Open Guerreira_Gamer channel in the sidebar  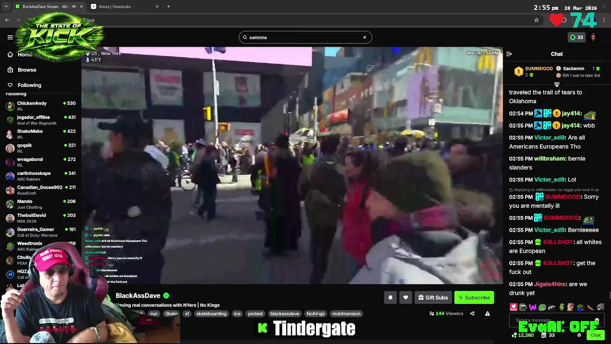click(x=41, y=232)
